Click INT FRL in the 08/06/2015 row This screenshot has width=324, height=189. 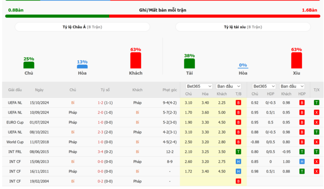[15, 152]
